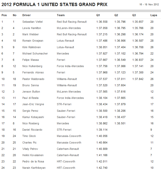Click Timo Glock driver name
This screenshot has height=171, width=161.
29,136
